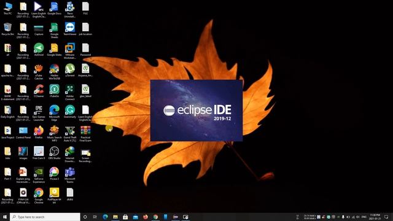Viewport: 393px width, 221px height.
Task: Launch Firefox from desktop icon
Action: 39,133
